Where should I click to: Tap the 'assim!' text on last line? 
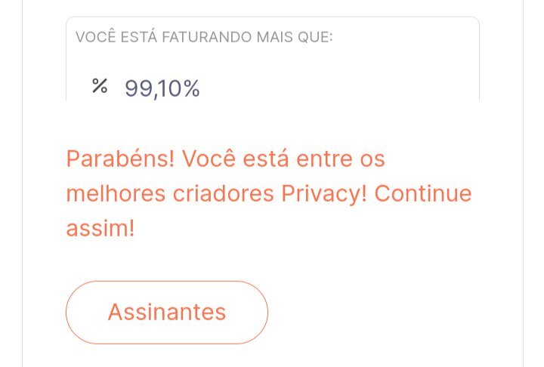pos(100,228)
